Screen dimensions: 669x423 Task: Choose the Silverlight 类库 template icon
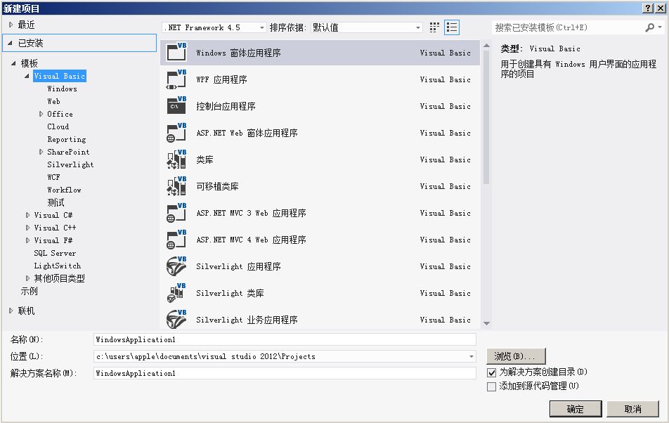pyautogui.click(x=176, y=292)
